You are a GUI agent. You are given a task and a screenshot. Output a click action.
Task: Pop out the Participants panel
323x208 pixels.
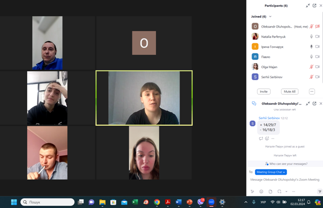pos(314,6)
